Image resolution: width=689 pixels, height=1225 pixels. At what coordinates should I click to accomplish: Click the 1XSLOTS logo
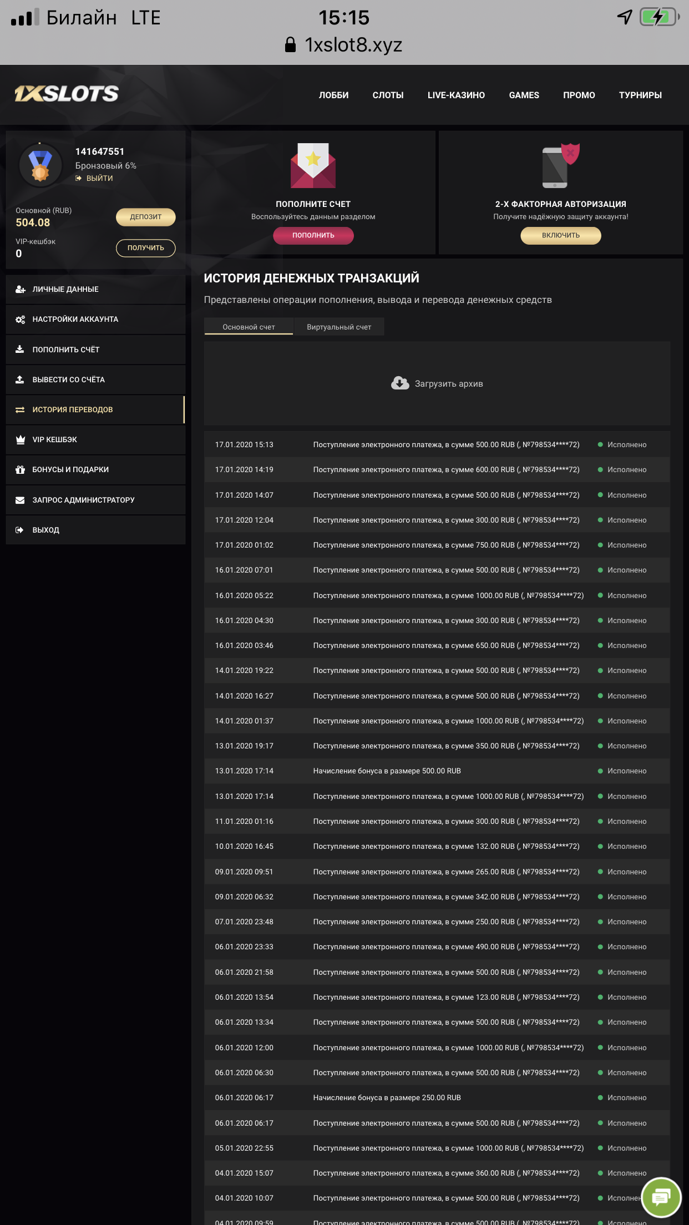click(67, 94)
